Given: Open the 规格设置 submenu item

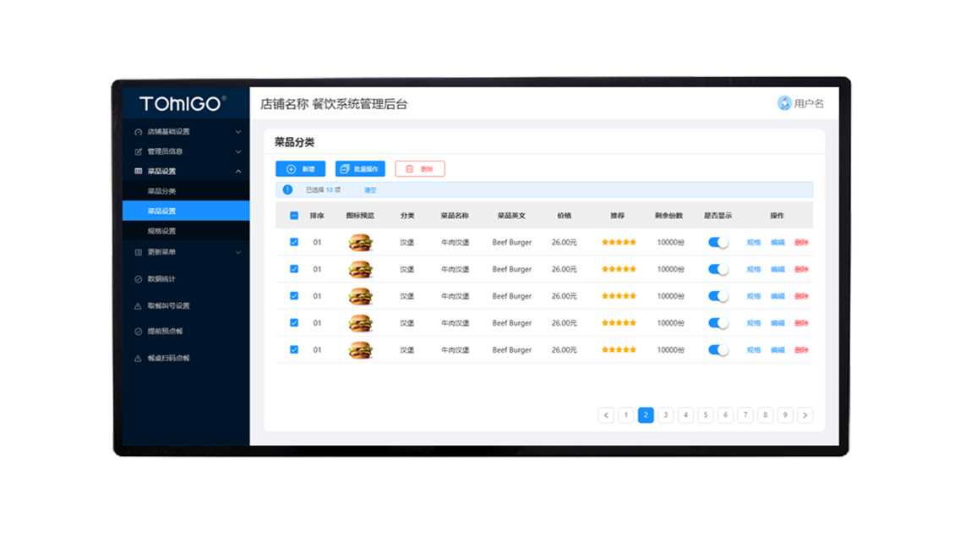Looking at the screenshot, I should [161, 231].
